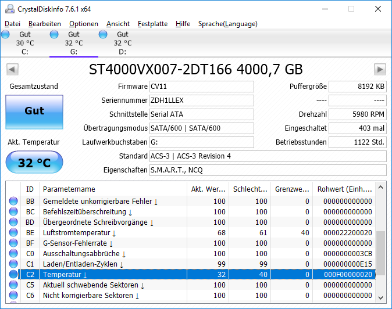Click raw value 000000000E15

pos(347,264)
